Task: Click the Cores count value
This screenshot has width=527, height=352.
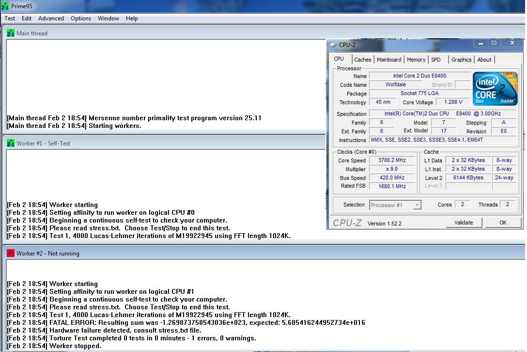Action: [463, 204]
